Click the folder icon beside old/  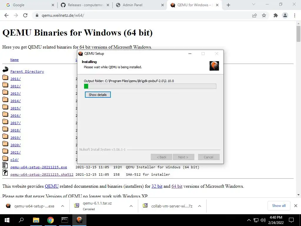[x=5, y=158]
